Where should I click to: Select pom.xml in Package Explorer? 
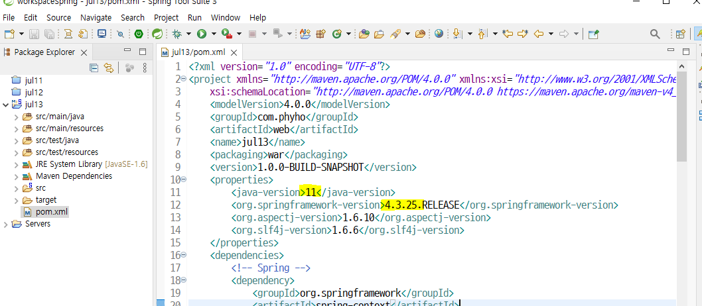pyautogui.click(x=44, y=212)
